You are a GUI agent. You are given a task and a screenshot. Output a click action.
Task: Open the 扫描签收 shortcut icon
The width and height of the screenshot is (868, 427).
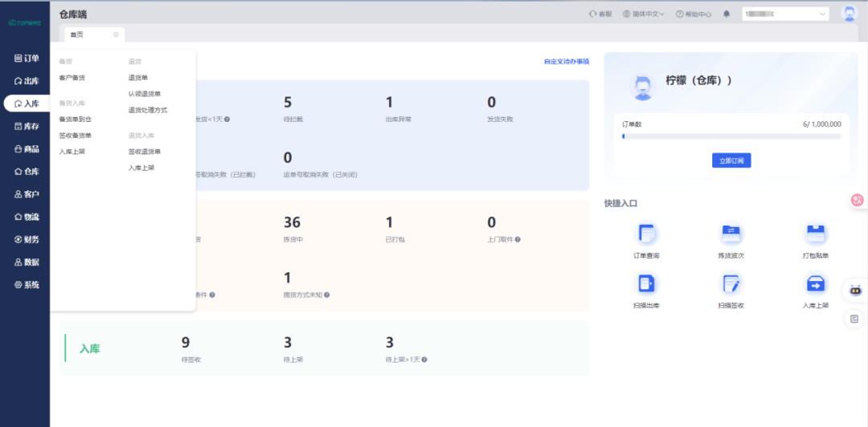point(731,284)
